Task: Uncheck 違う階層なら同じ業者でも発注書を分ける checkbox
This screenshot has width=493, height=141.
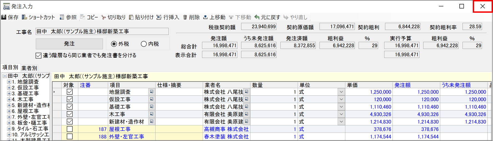Action: (x=39, y=55)
